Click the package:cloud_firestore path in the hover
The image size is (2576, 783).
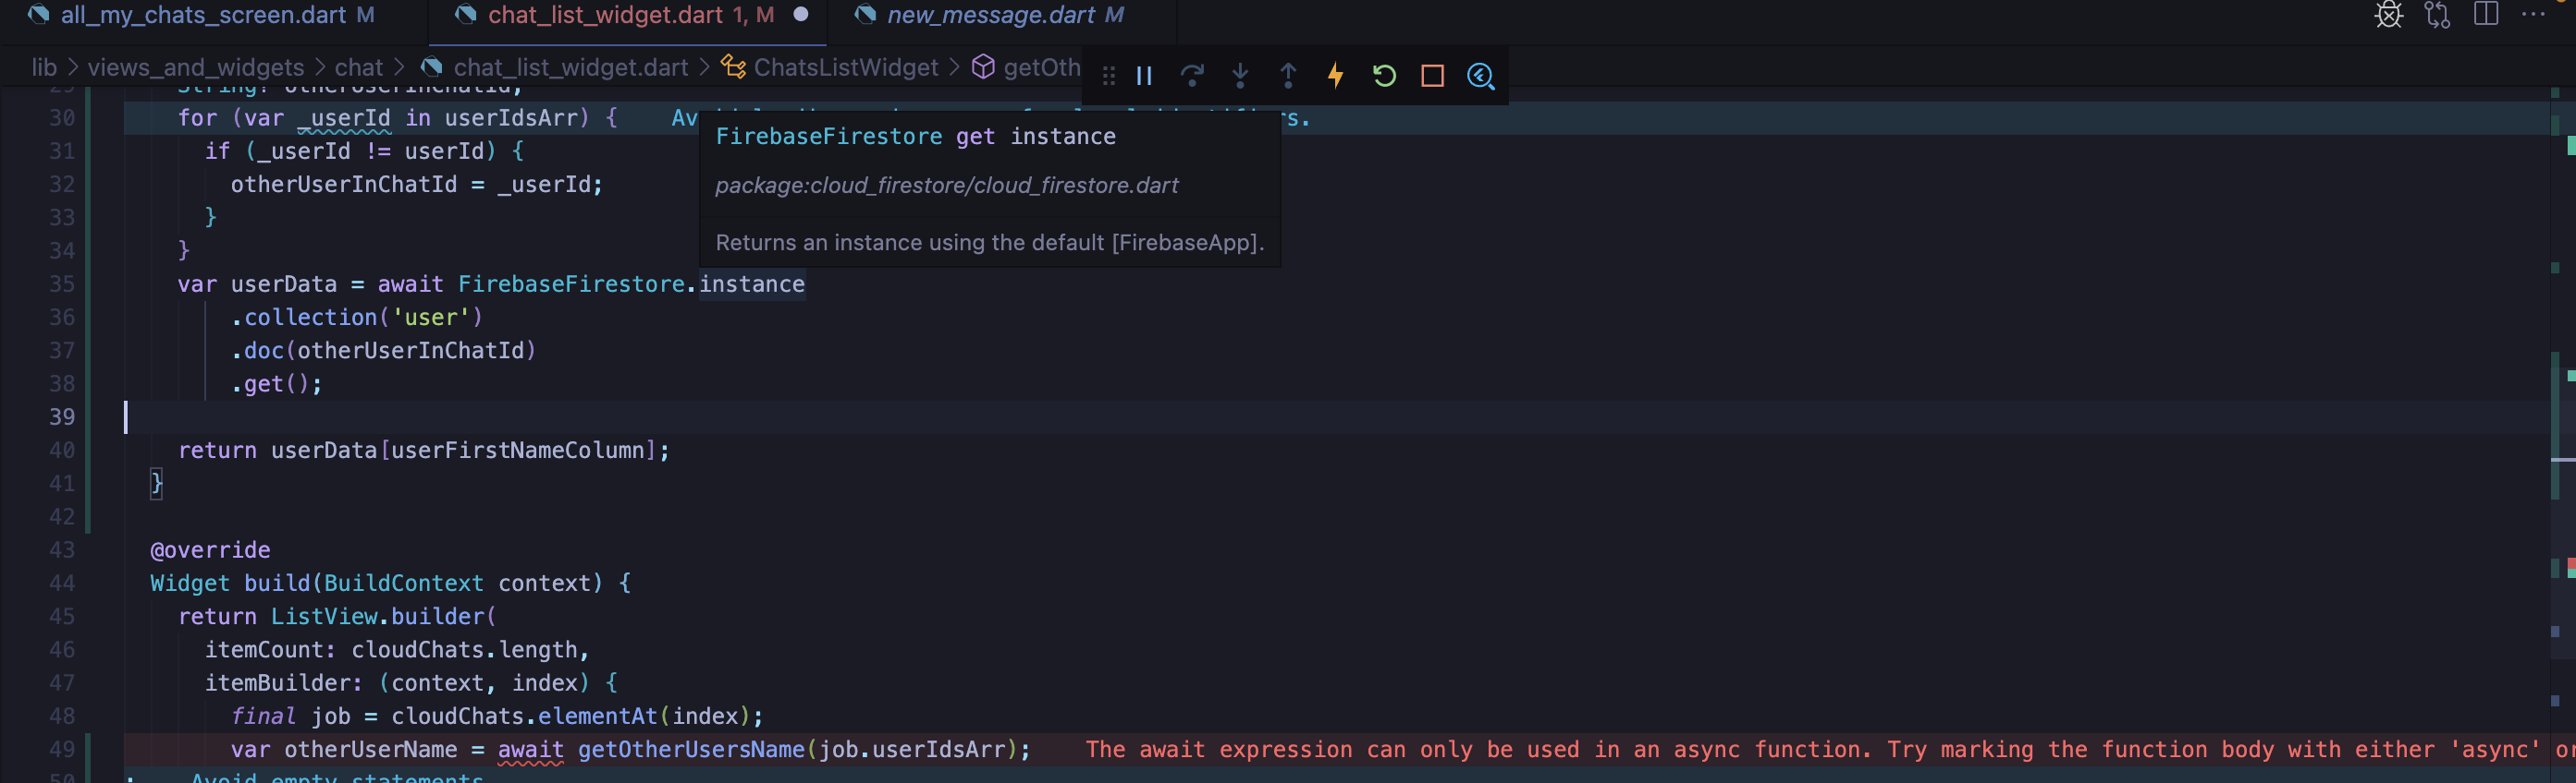click(947, 186)
